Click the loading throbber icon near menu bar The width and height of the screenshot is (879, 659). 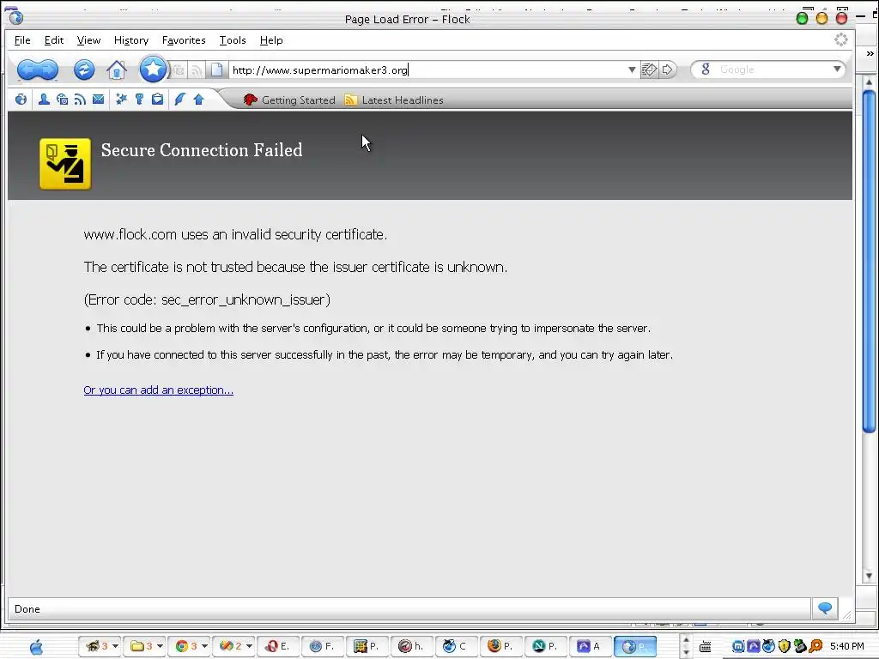(841, 39)
